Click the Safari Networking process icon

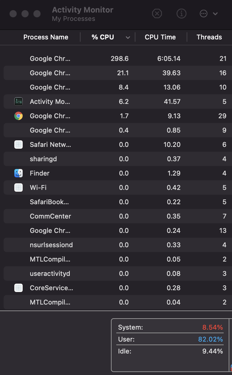click(x=18, y=145)
